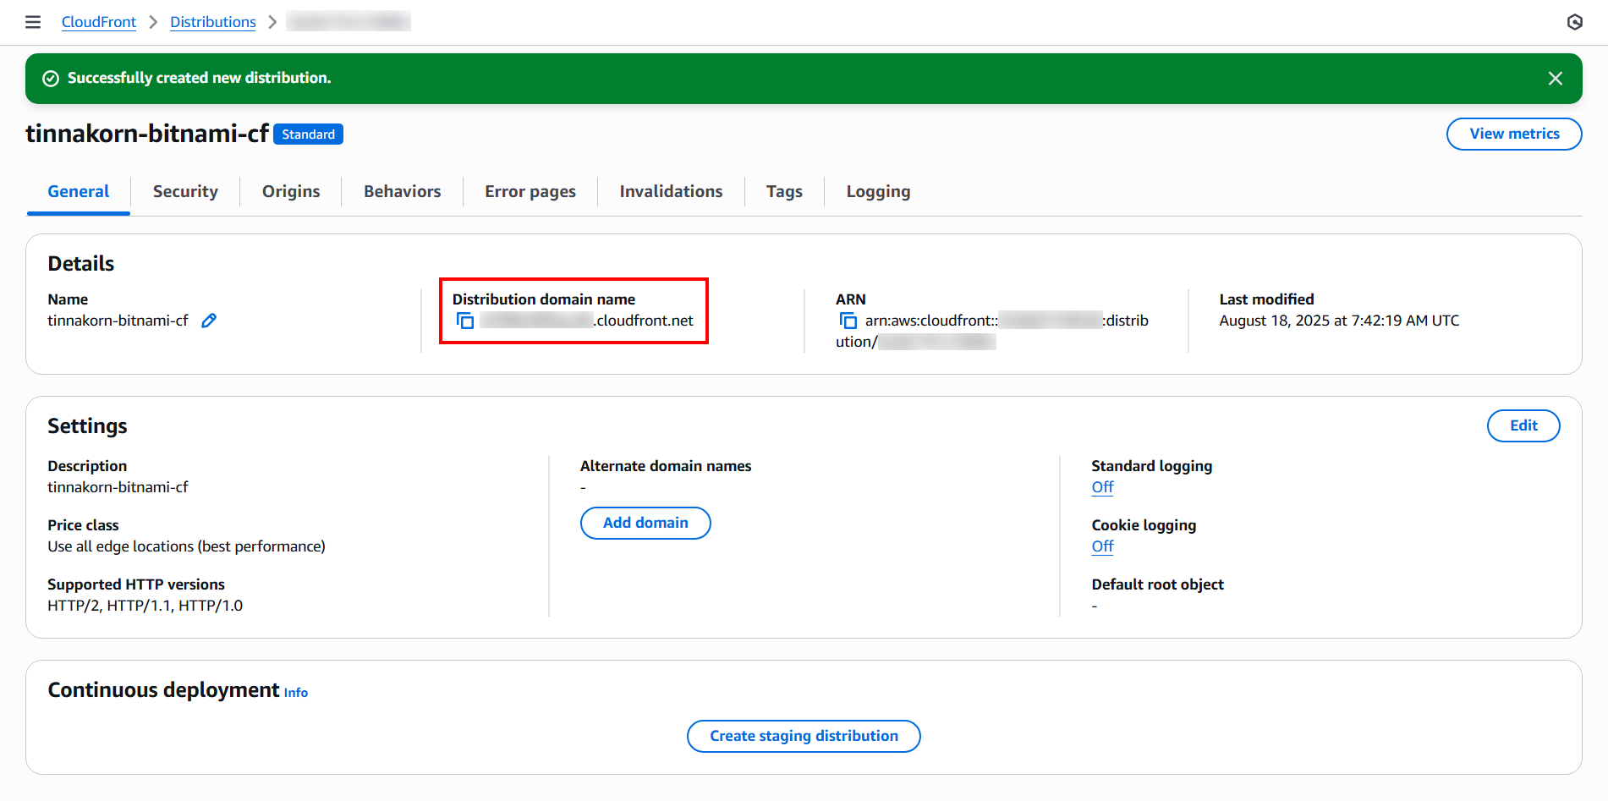Click 'Successfully created new distribution.' message
Viewport: 1608px width, 801px height.
199,78
